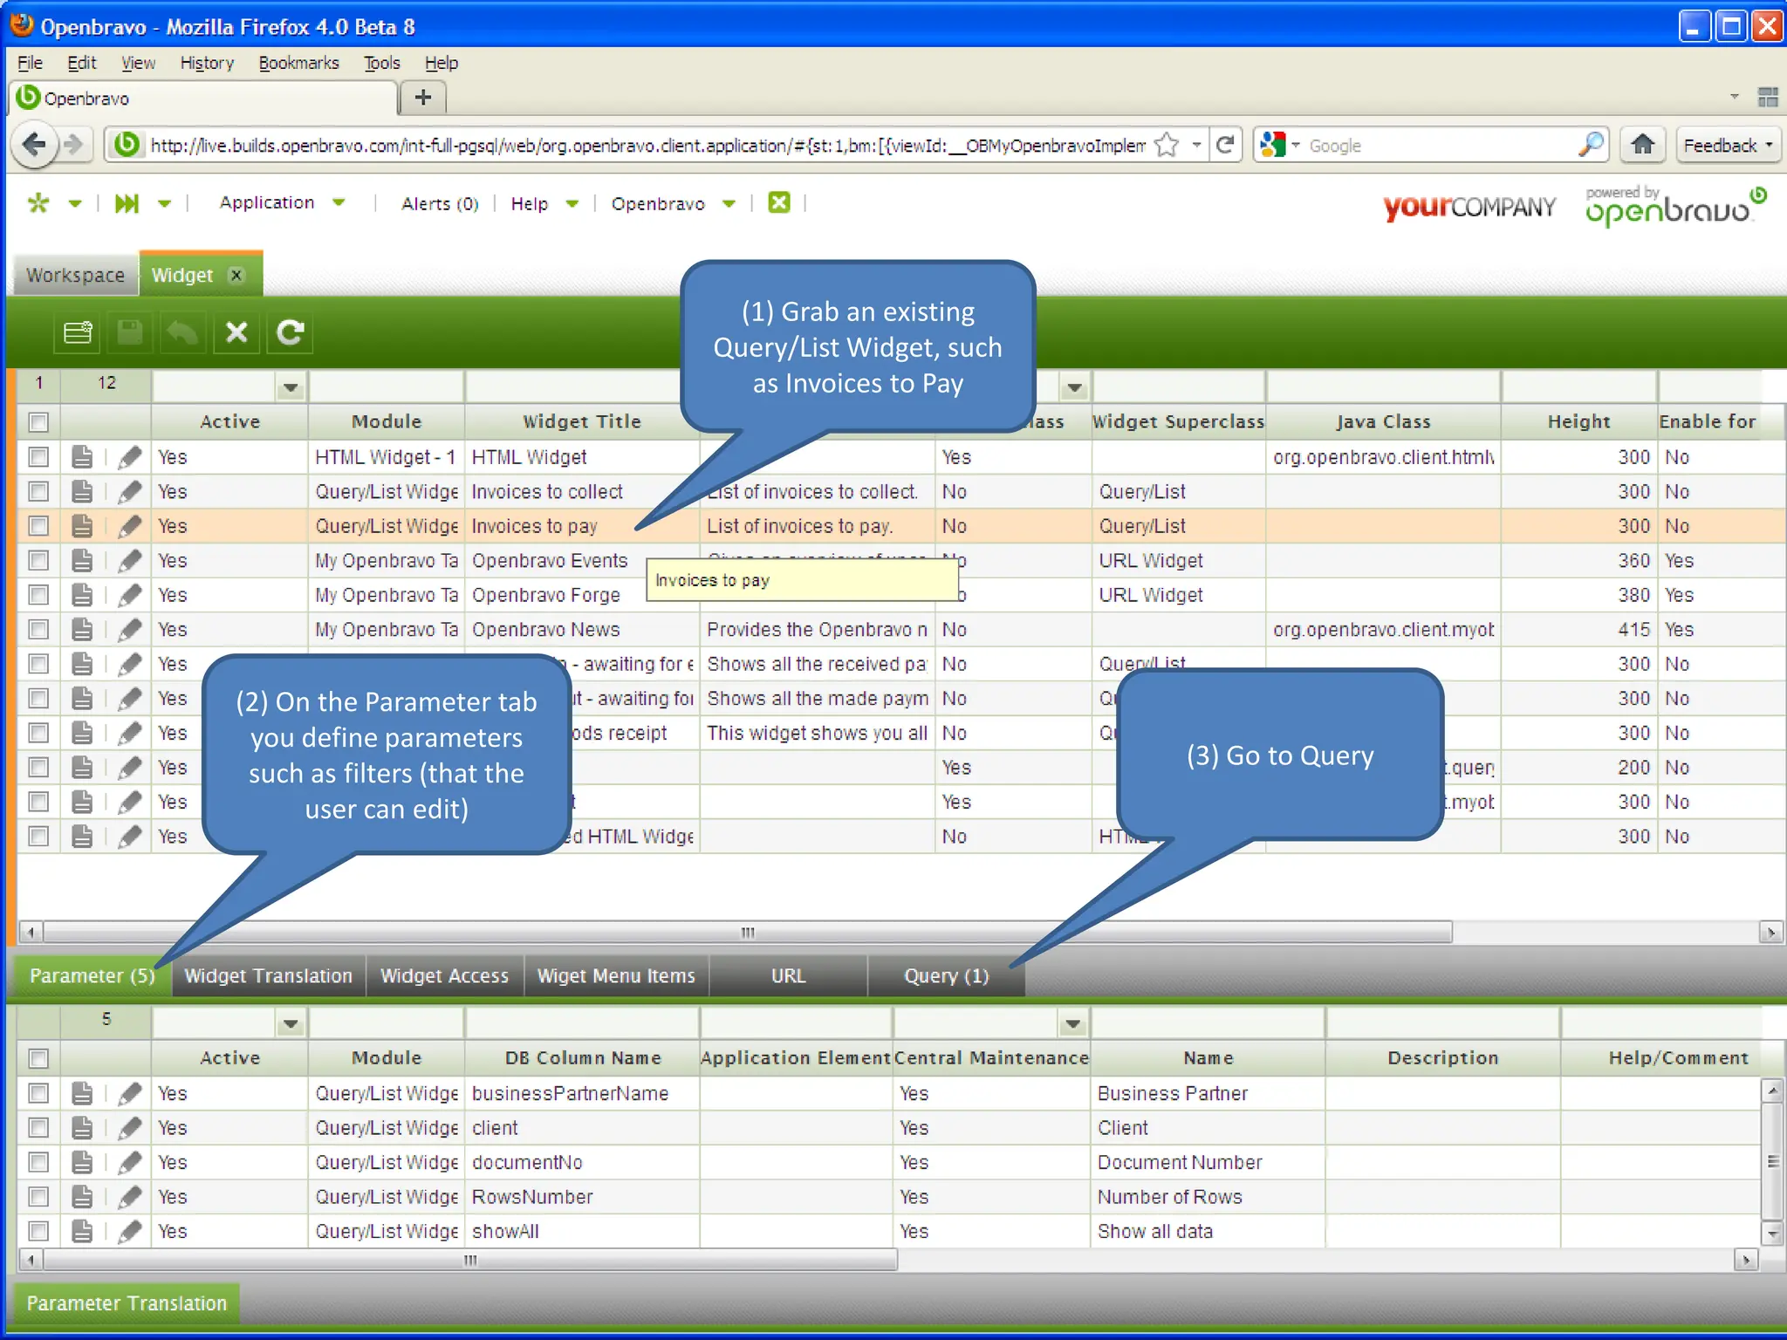The image size is (1787, 1340).
Task: Check the HTML Widget row checkbox
Action: [x=38, y=457]
